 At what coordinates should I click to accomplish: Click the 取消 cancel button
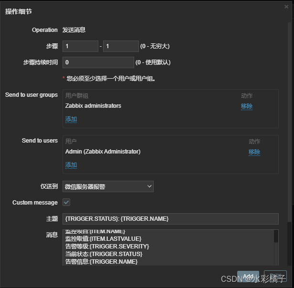point(275,276)
